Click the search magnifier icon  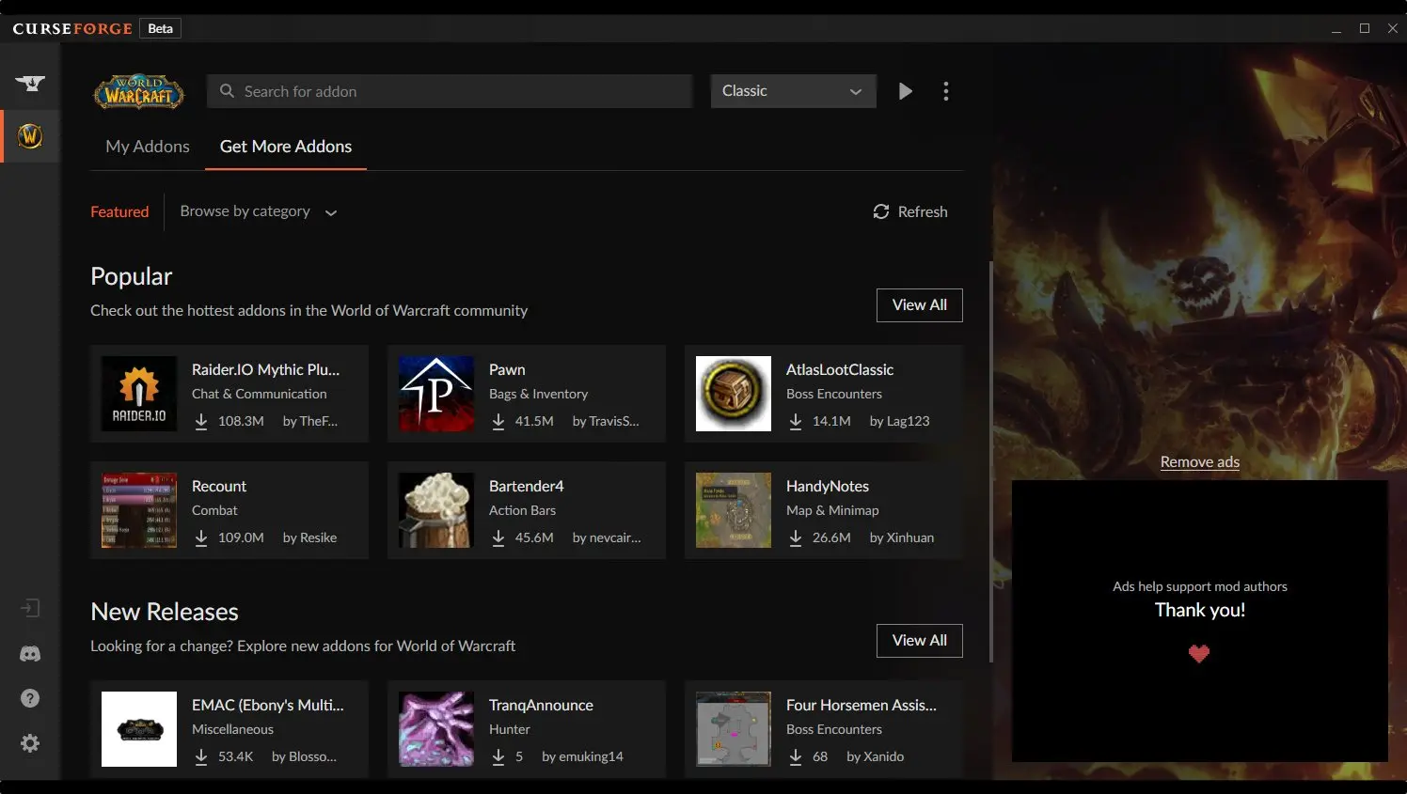[x=227, y=91]
